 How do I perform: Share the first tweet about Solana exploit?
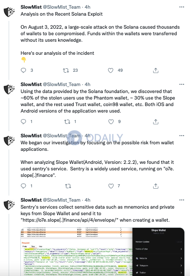tap(156, 70)
